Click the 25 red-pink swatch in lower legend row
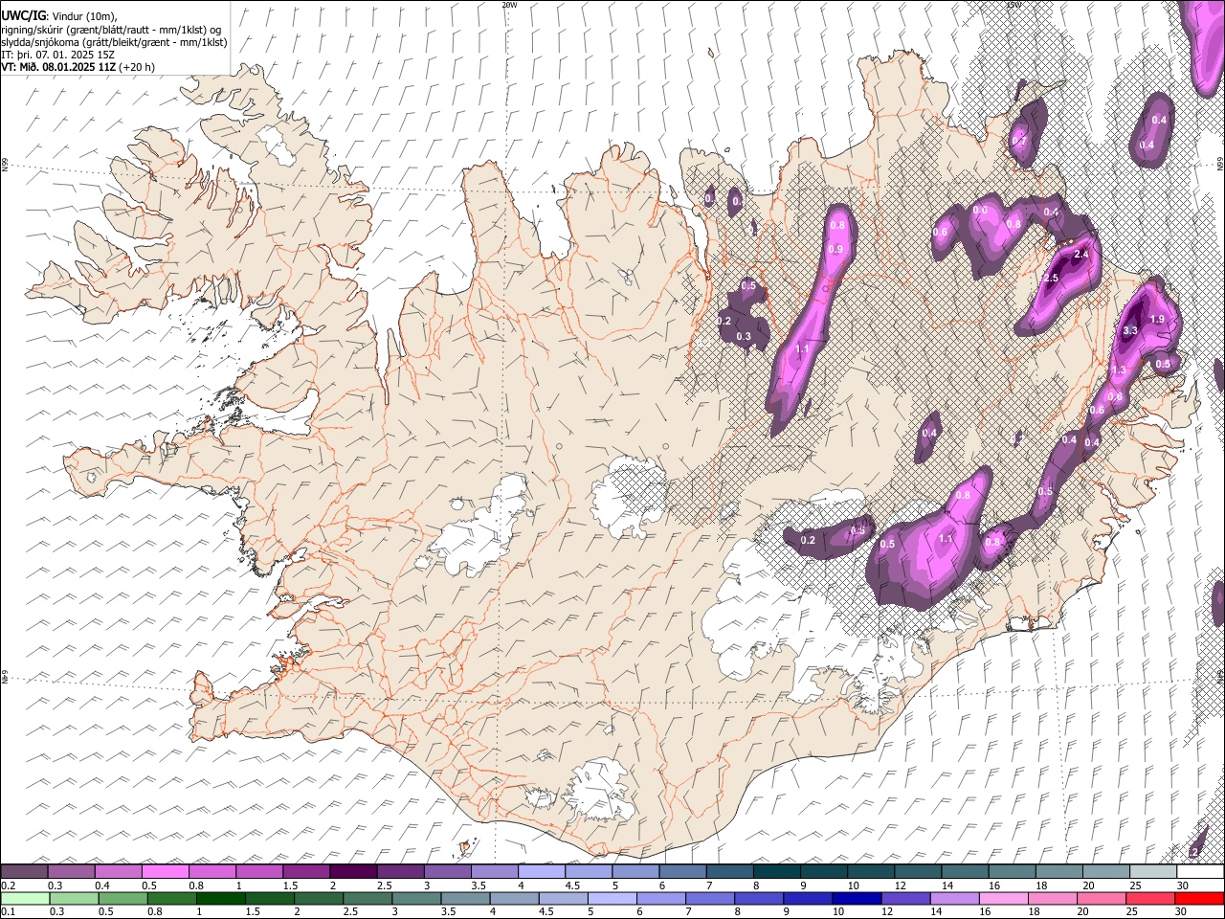1225x919 pixels. pos(1149,898)
